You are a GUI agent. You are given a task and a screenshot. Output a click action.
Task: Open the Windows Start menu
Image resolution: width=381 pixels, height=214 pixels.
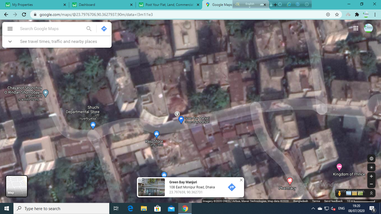coord(7,208)
